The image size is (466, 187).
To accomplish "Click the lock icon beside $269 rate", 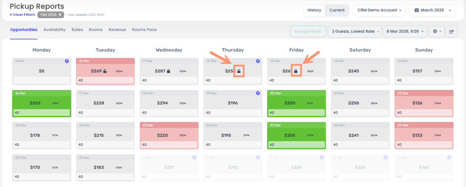I will 105,71.
